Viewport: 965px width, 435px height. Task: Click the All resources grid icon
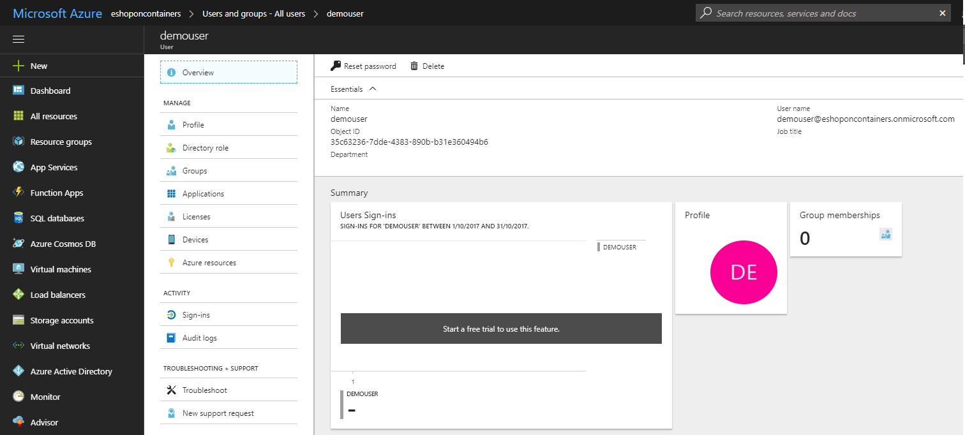[19, 116]
